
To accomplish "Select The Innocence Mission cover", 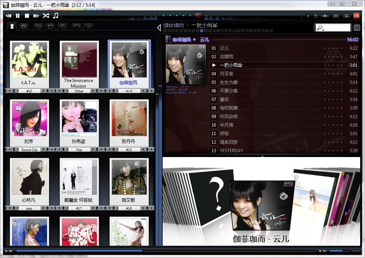I will (x=79, y=60).
